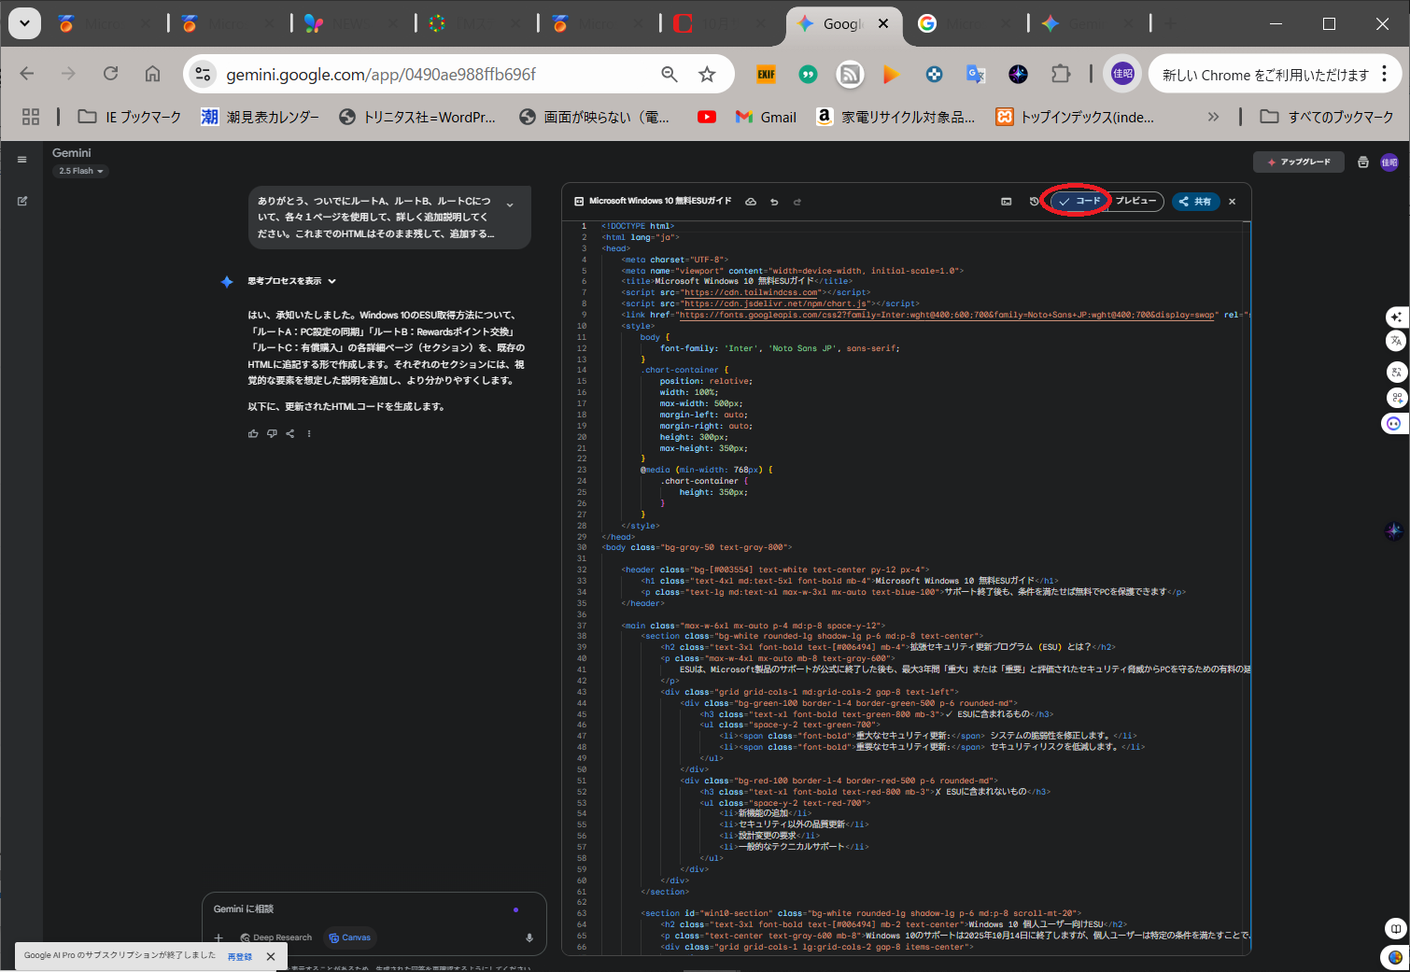1410x972 pixels.
Task: Open the console icon in canvas header
Action: 1007,202
